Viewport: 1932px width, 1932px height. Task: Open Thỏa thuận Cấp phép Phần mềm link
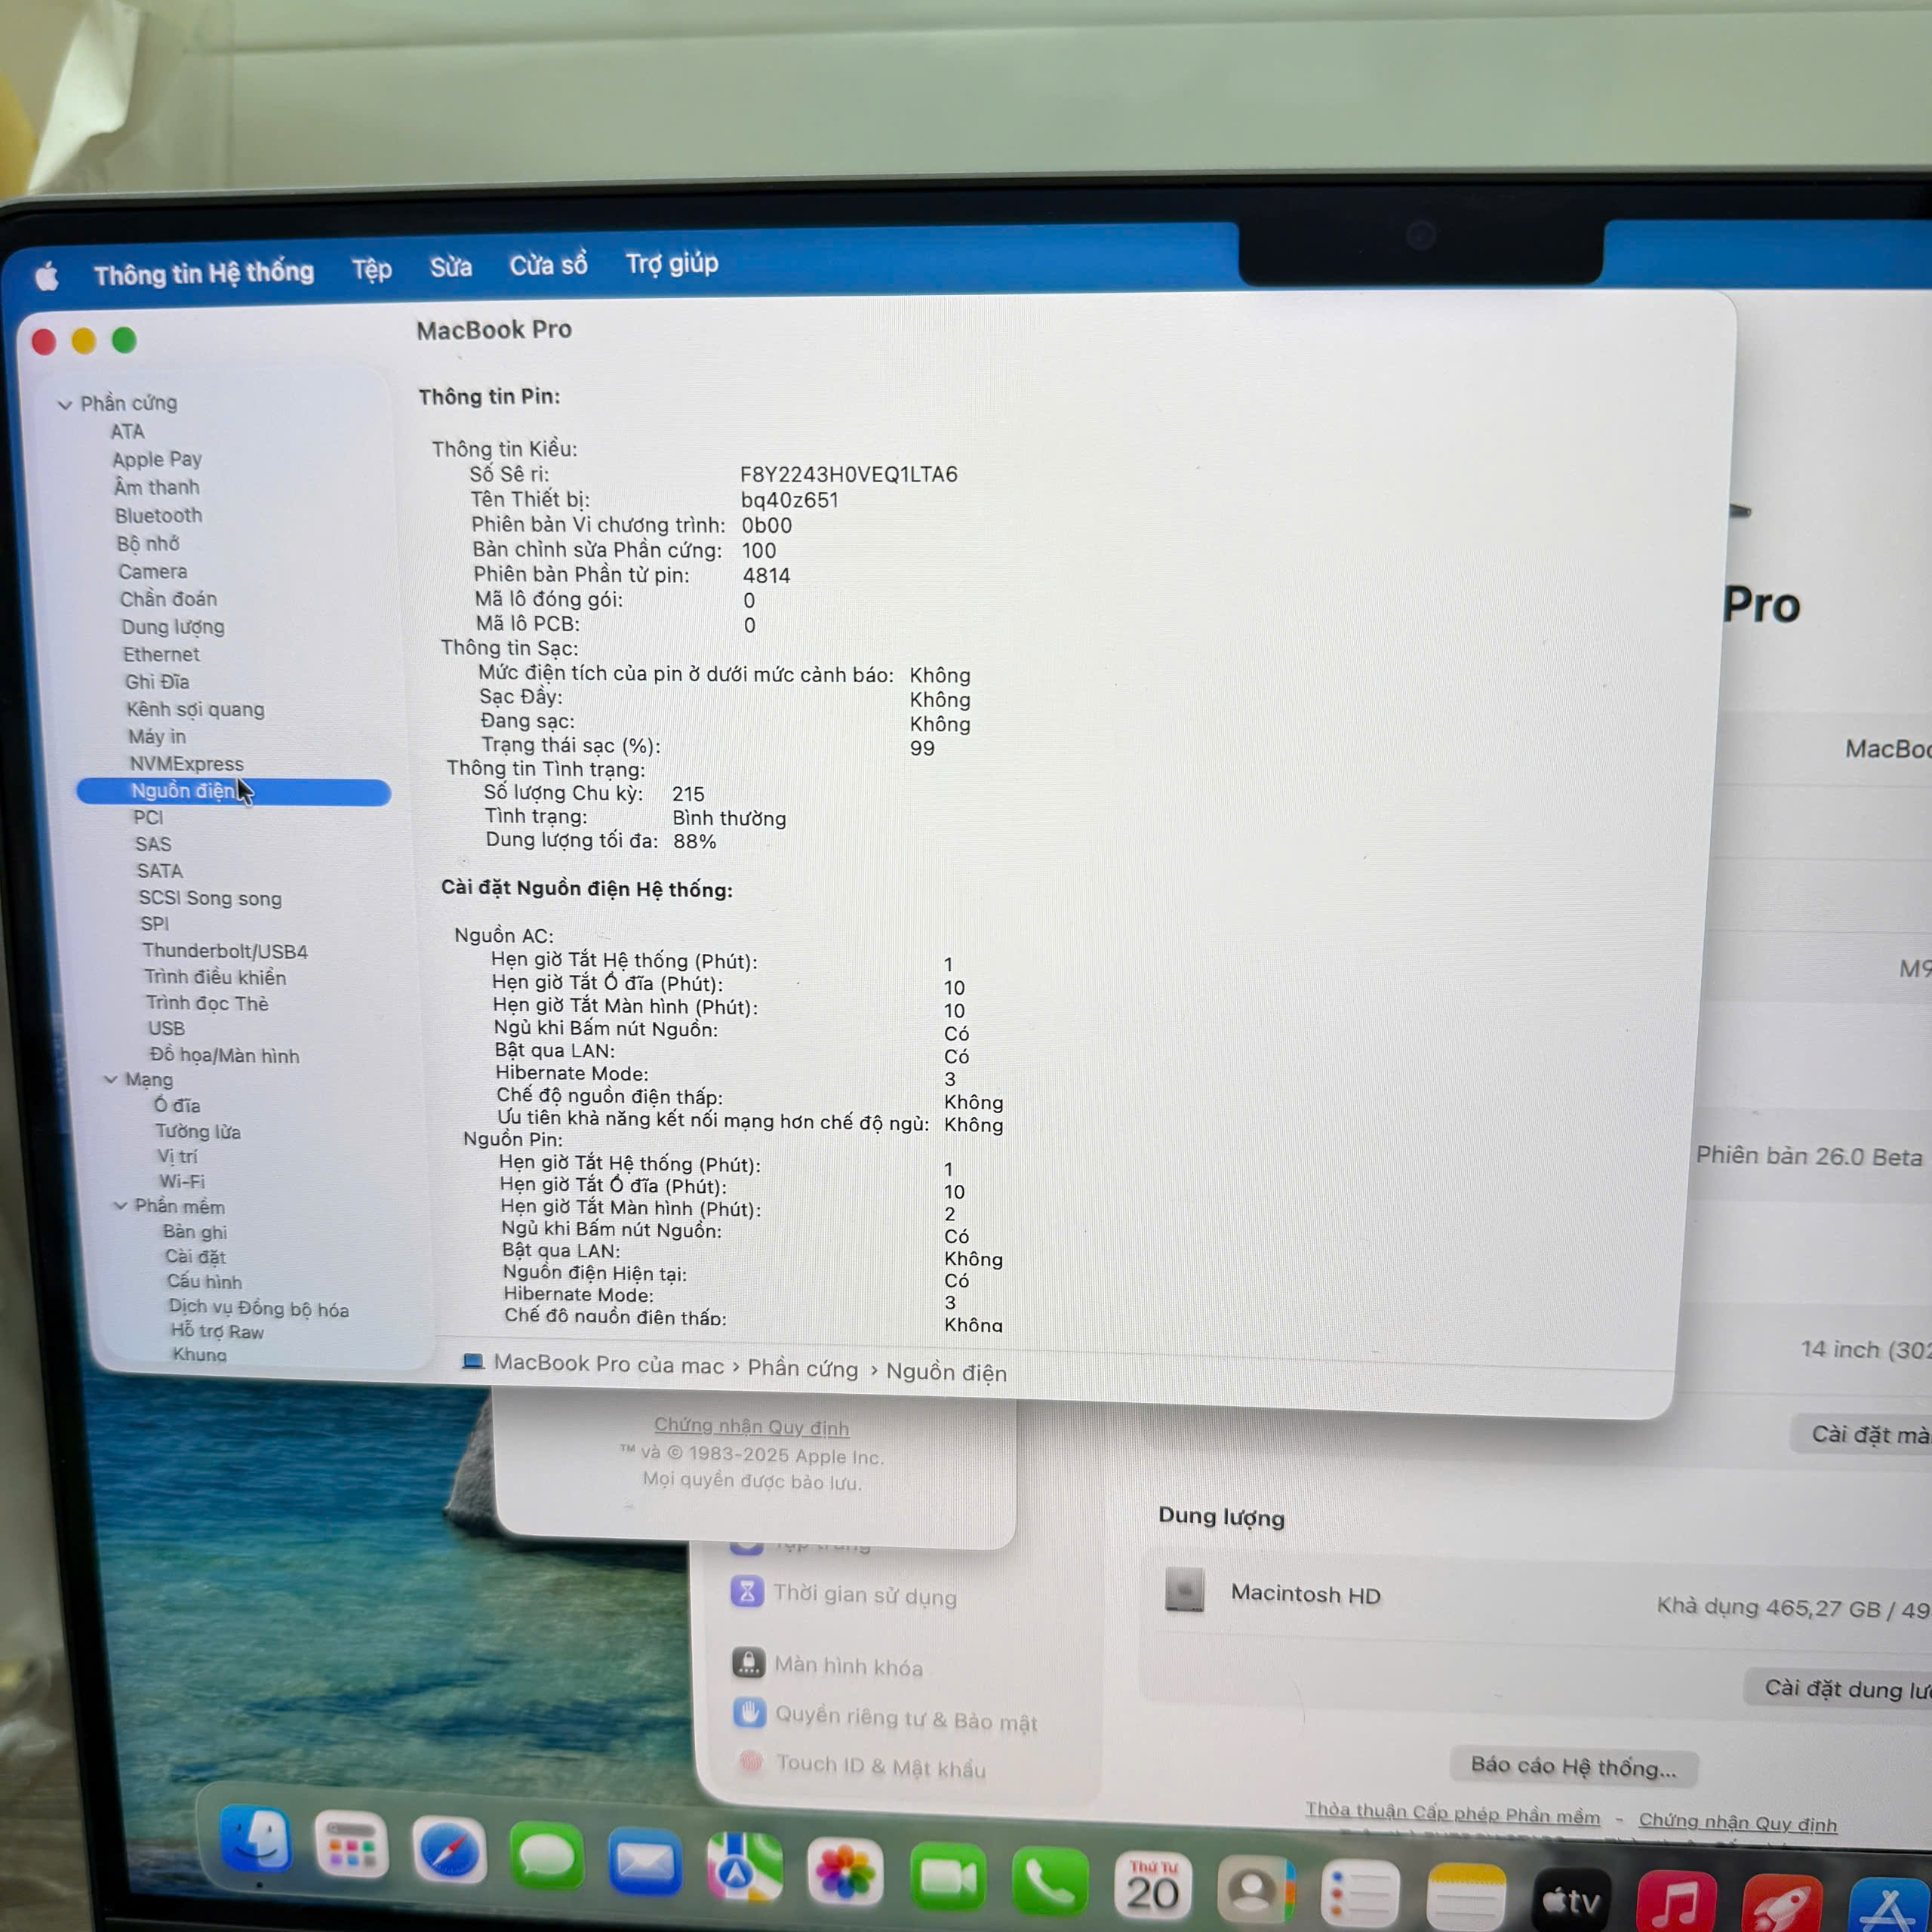click(x=1452, y=1813)
